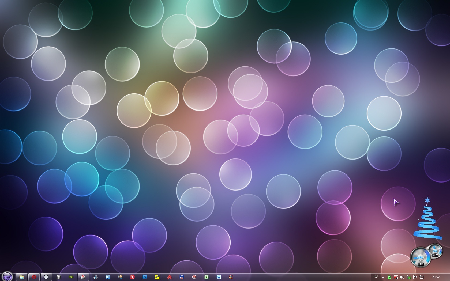Click the CPU meter desktop gadget

pos(421,257)
